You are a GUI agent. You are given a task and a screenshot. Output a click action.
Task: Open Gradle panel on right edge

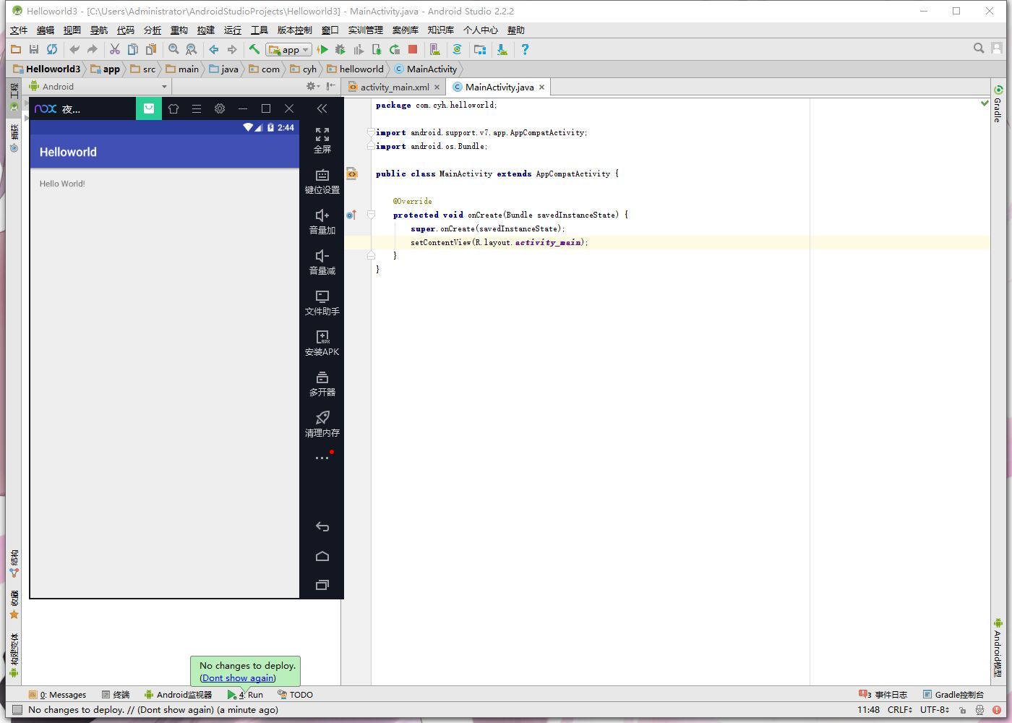click(998, 103)
